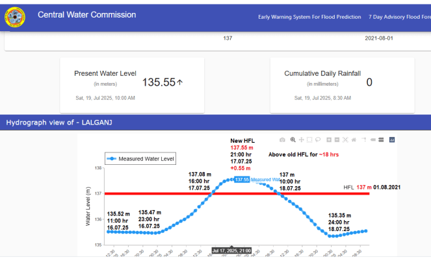Enable compare data on hover
Image resolution: width=431 pixels, height=268 pixels.
pyautogui.click(x=382, y=140)
